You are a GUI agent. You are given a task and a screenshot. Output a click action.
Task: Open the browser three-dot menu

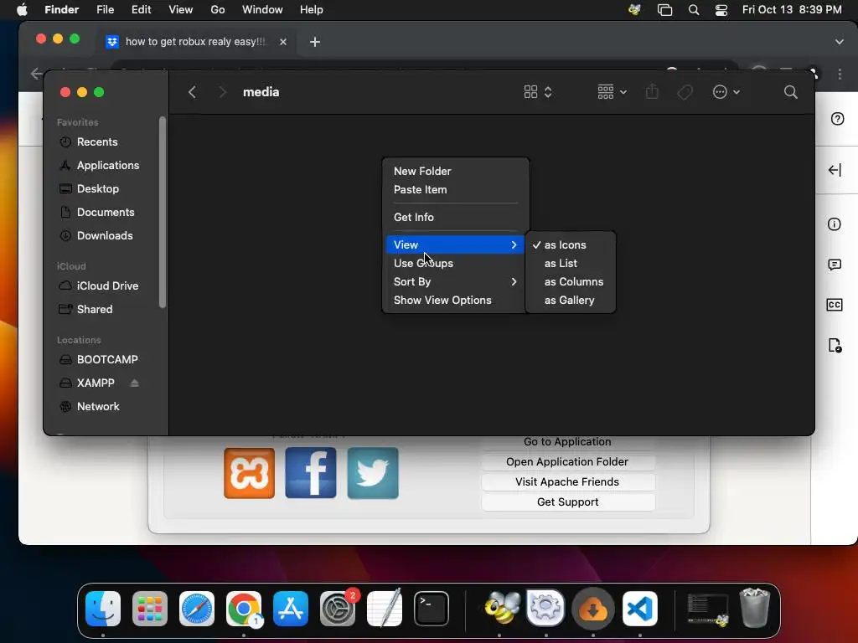tap(840, 74)
